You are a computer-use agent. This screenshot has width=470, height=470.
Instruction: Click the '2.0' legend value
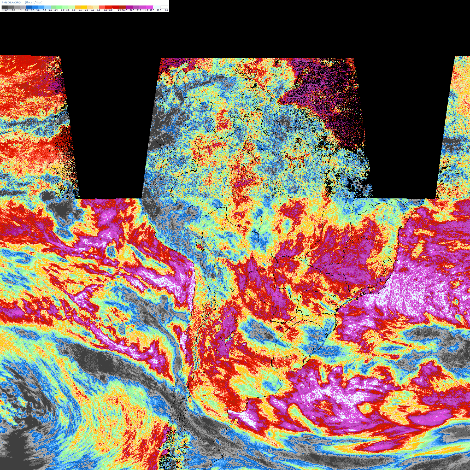click(26, 10)
